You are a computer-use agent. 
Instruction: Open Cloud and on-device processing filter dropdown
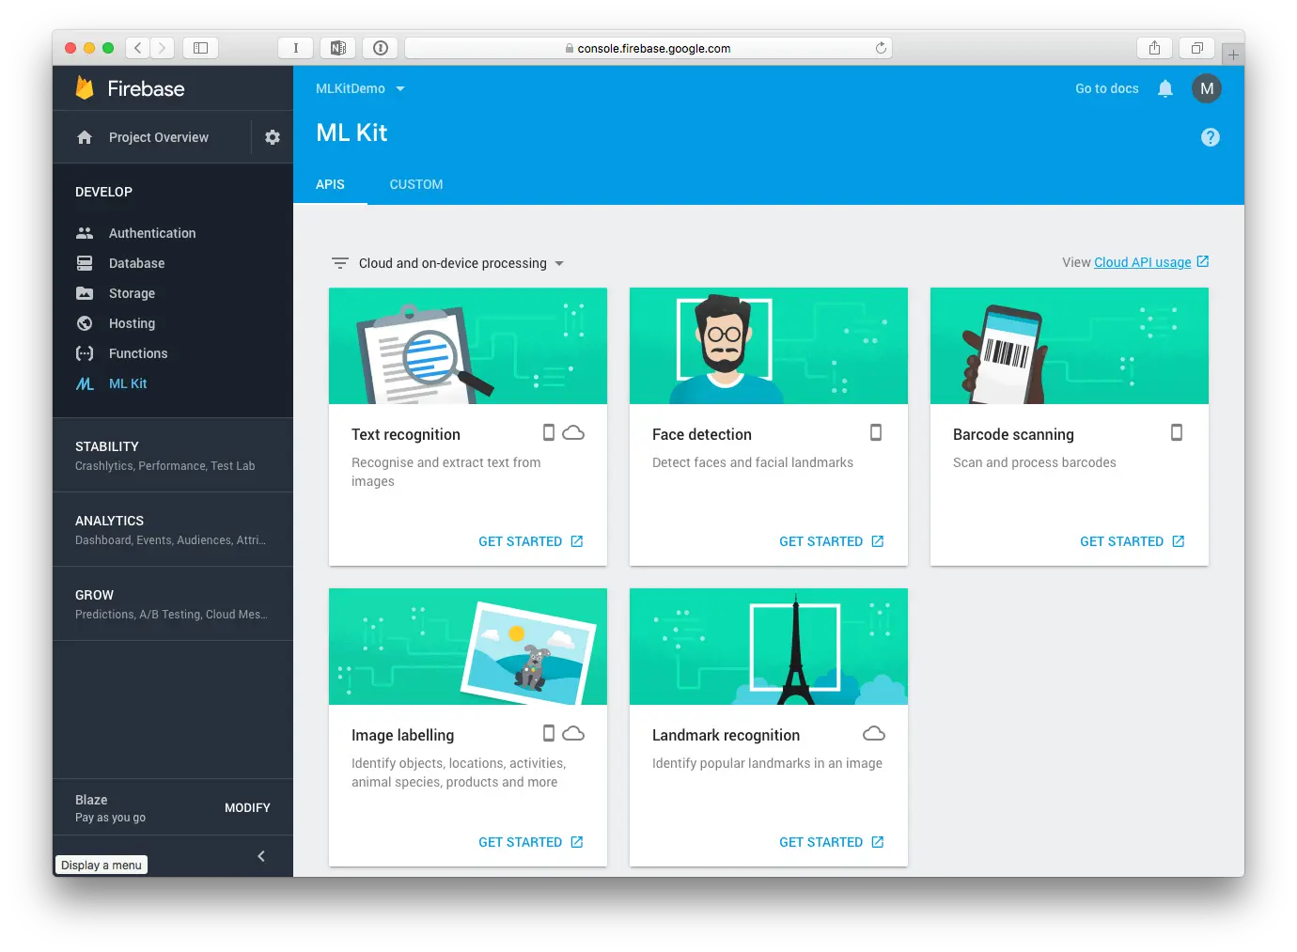(461, 263)
